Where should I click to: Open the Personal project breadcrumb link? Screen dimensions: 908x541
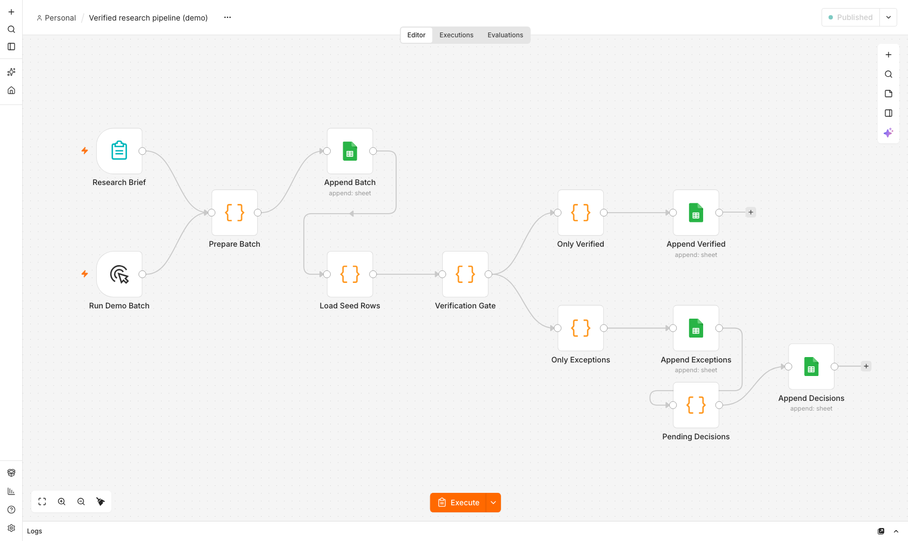(56, 18)
